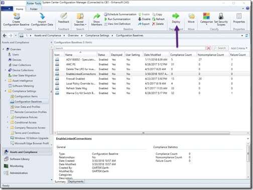Select Users in navigation tree
253x190 pixels.
click(x=16, y=55)
